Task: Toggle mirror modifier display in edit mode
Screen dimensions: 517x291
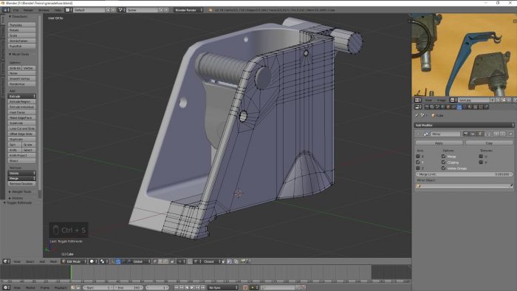Action: (480, 134)
